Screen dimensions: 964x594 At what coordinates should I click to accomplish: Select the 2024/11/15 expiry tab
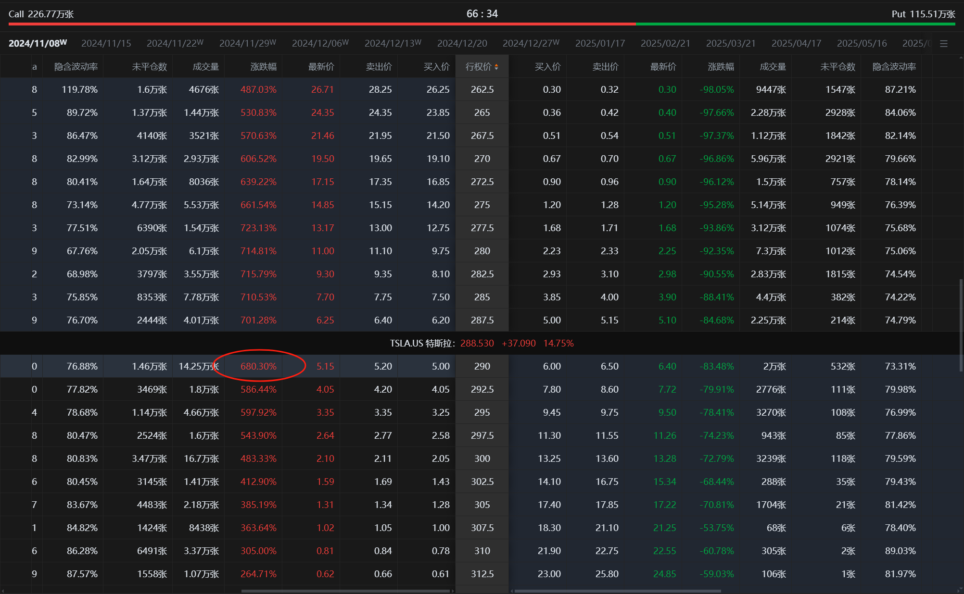pyautogui.click(x=106, y=44)
